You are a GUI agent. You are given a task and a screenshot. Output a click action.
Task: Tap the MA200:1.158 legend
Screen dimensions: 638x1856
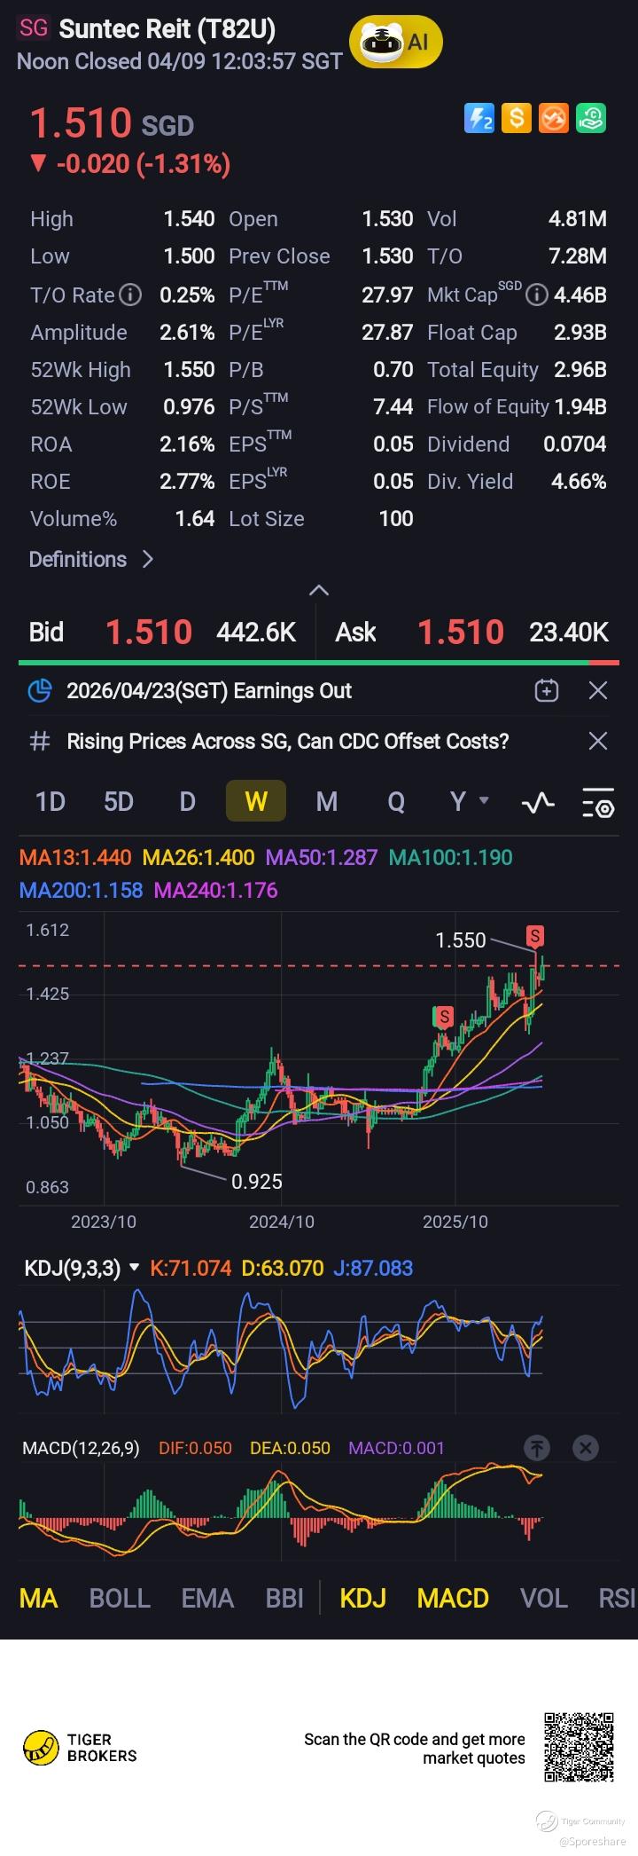tap(81, 890)
